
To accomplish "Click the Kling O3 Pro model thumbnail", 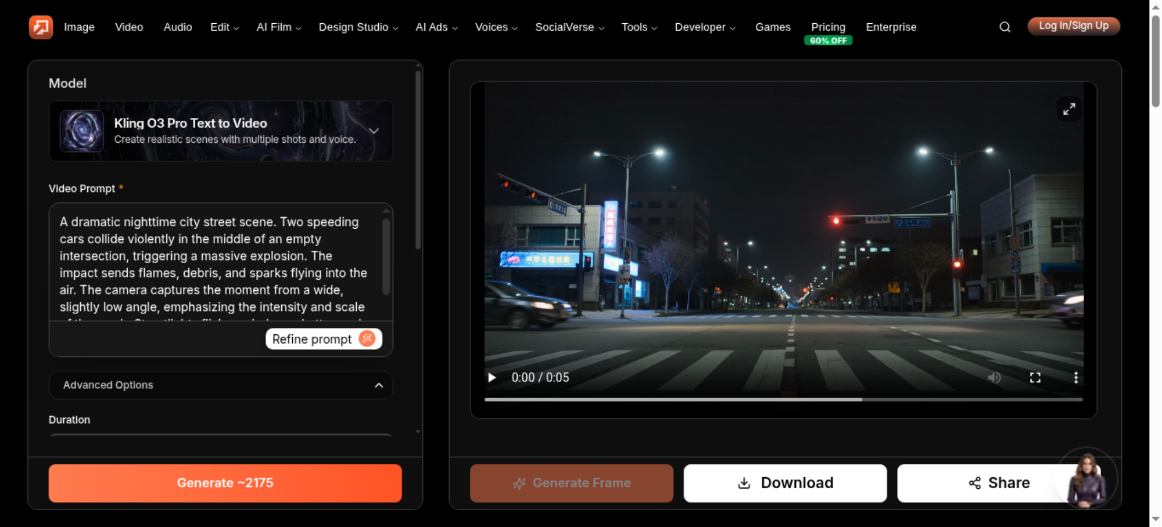I will tap(82, 131).
